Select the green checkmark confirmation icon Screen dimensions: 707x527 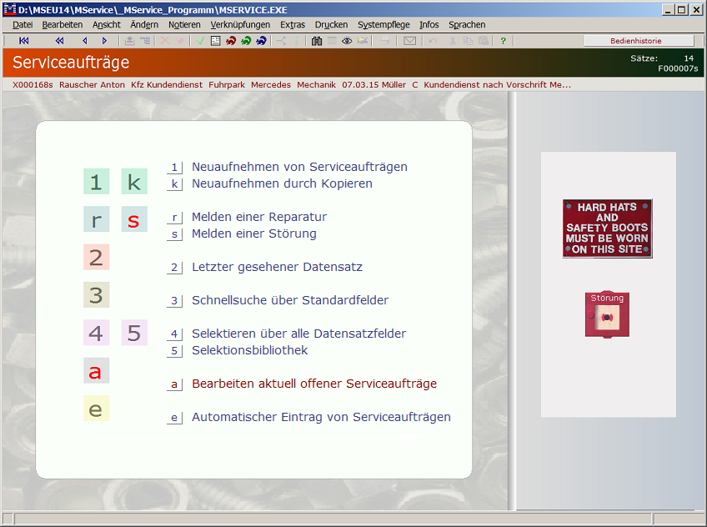(x=199, y=40)
